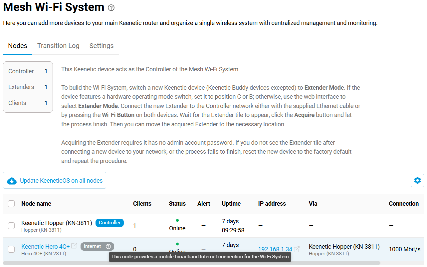Click the question mark in the Internet badge

(108, 246)
